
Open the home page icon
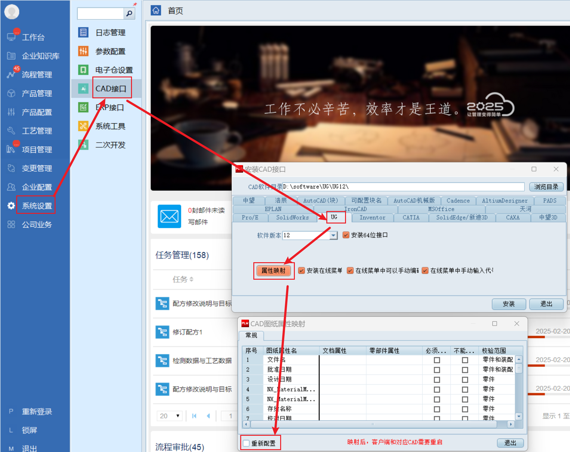[156, 10]
